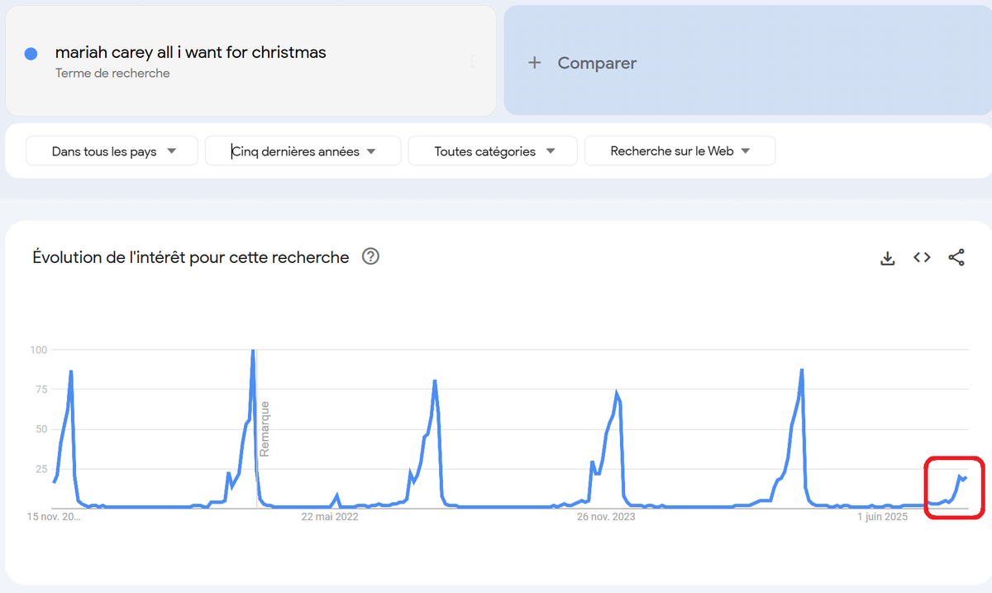This screenshot has height=593, width=992.
Task: Share the interest over time chart
Action: pyautogui.click(x=956, y=257)
